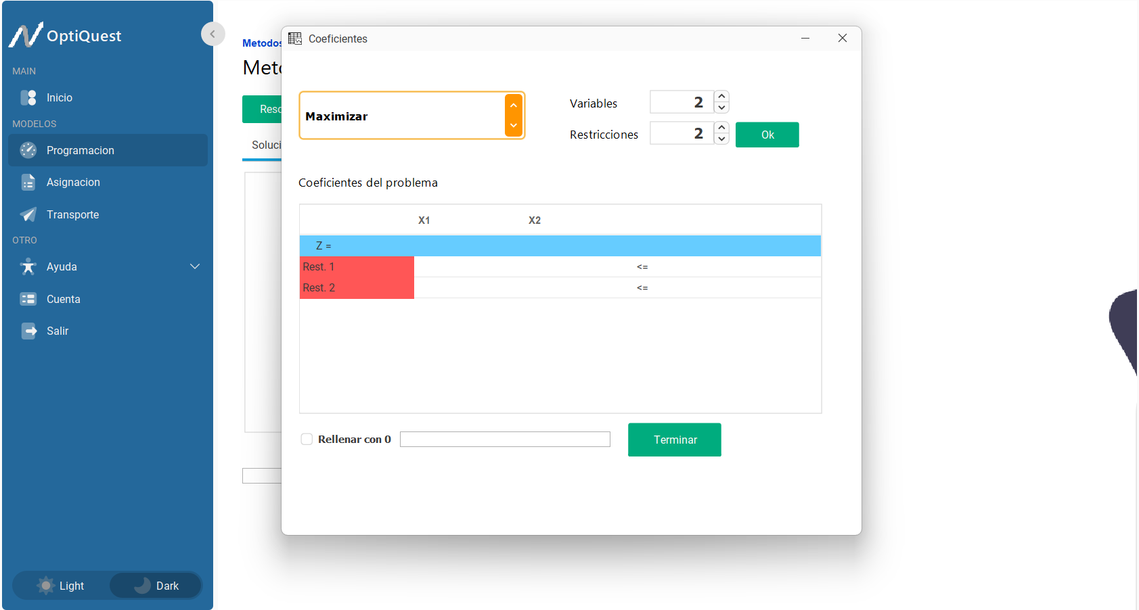Viewport: 1139px width, 610px height.
Task: Switch to Light theme
Action: point(62,586)
